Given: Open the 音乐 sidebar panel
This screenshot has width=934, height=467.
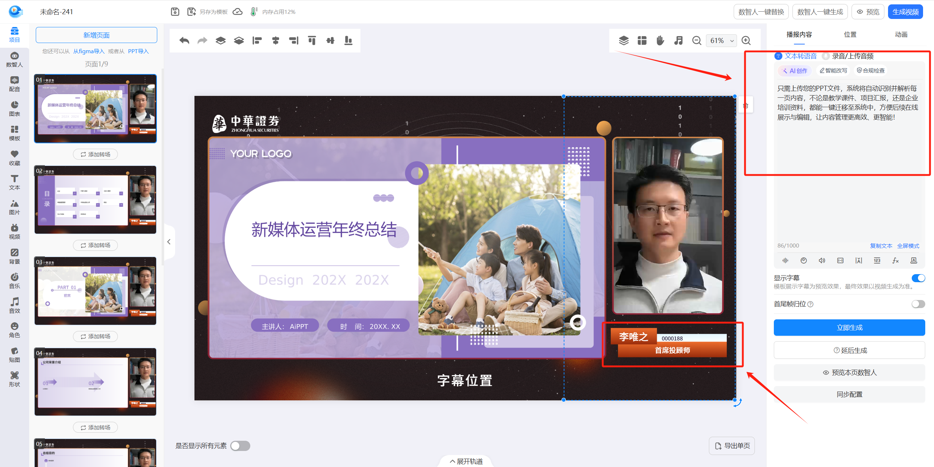Looking at the screenshot, I should [x=14, y=281].
